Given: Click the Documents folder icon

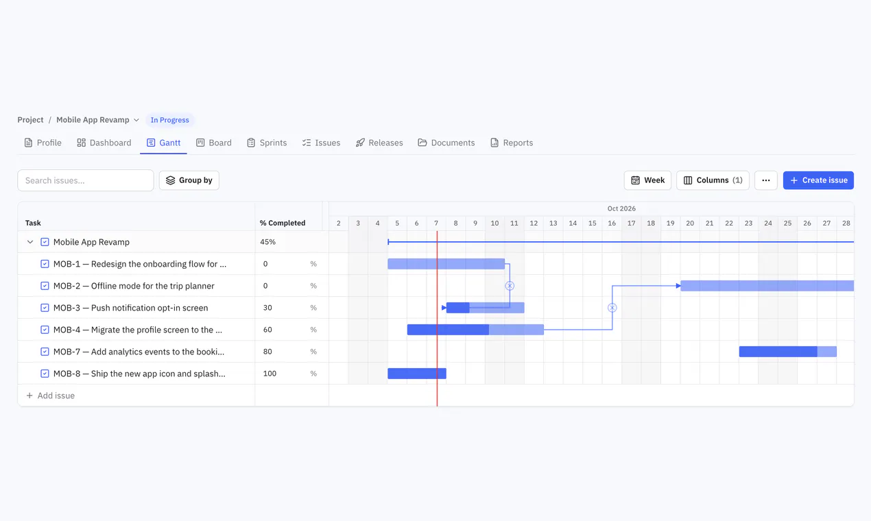Looking at the screenshot, I should coord(422,143).
